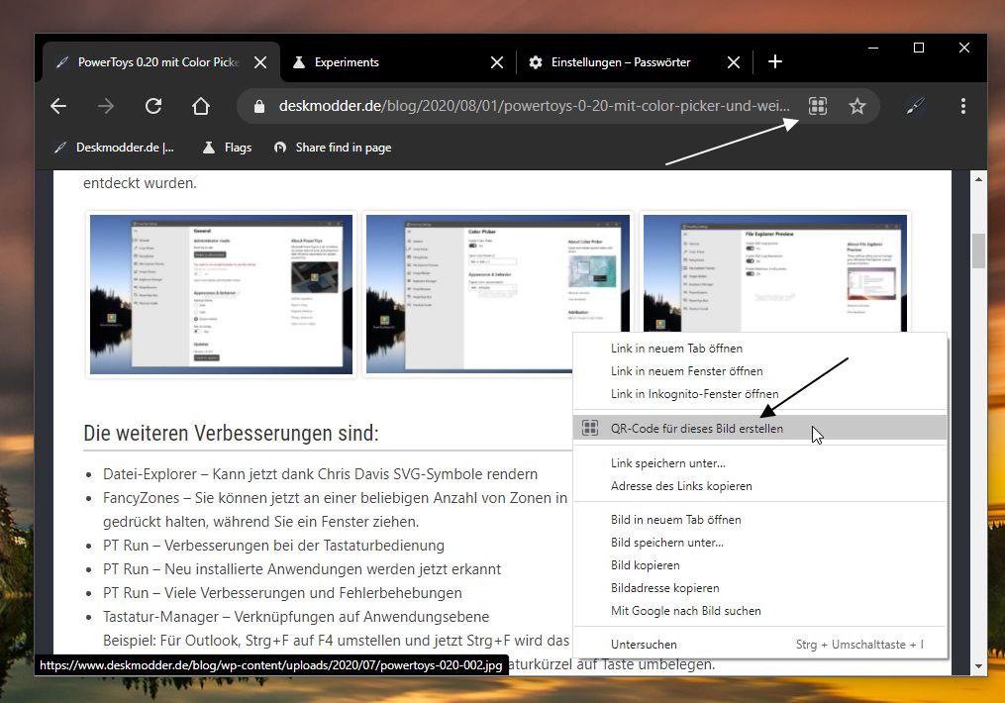Close the Experiments tab
The height and width of the screenshot is (703, 1005).
click(497, 62)
